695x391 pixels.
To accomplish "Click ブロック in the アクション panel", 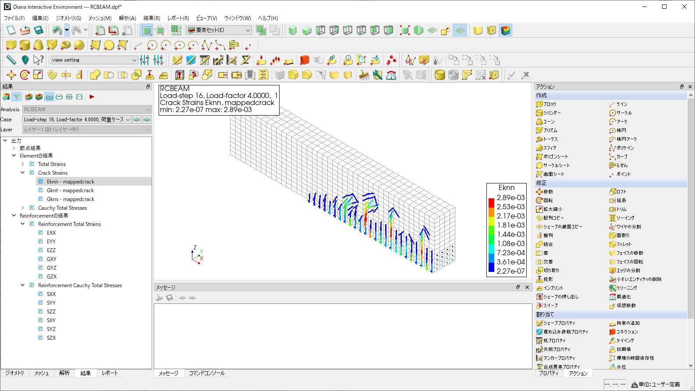I will tap(550, 104).
